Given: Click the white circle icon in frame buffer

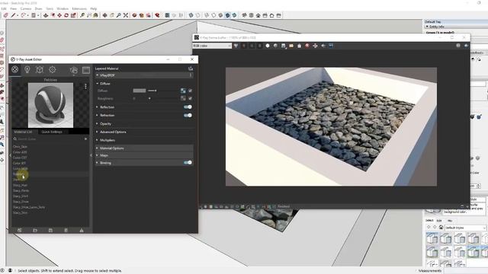Looking at the screenshot, I should pyautogui.click(x=268, y=46).
